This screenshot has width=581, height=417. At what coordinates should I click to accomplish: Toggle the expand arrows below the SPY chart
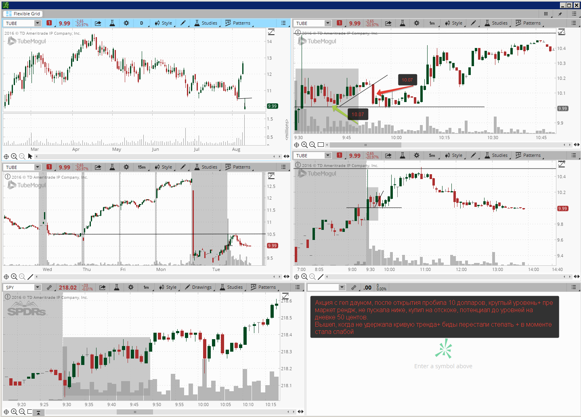300,412
